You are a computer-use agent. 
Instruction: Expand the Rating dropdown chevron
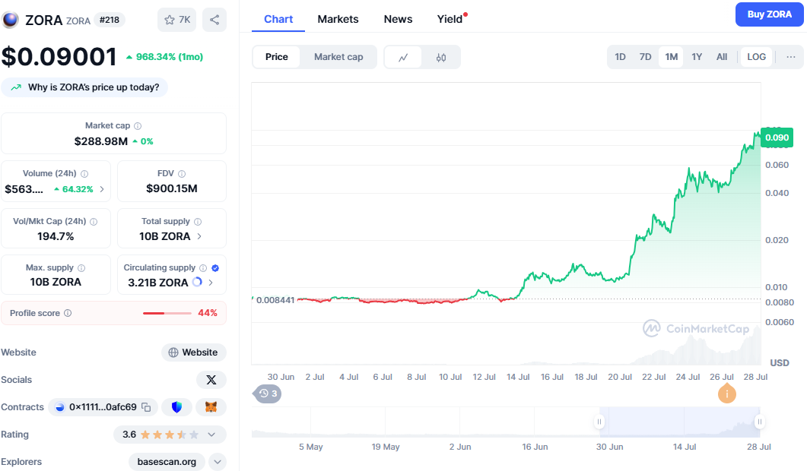click(x=211, y=435)
